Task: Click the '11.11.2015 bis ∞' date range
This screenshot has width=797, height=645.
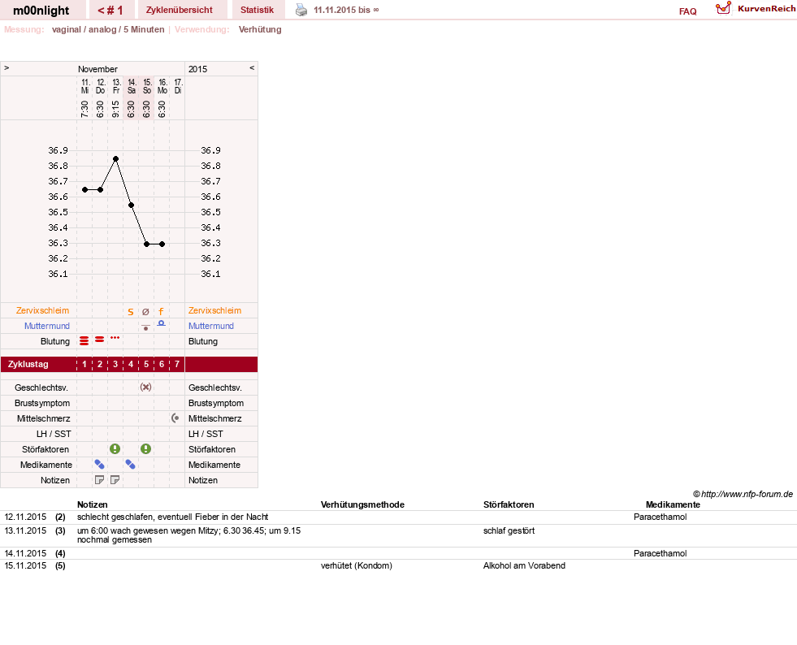Action: coord(346,11)
